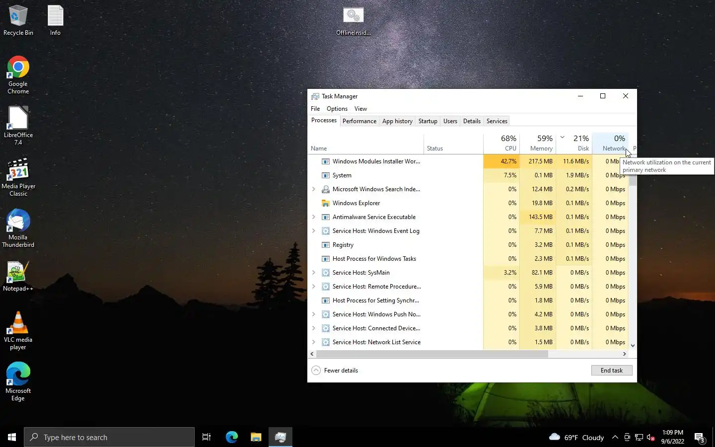Open the weather widget showing 69°F Cloudy
This screenshot has height=447, width=715.
[x=576, y=437]
